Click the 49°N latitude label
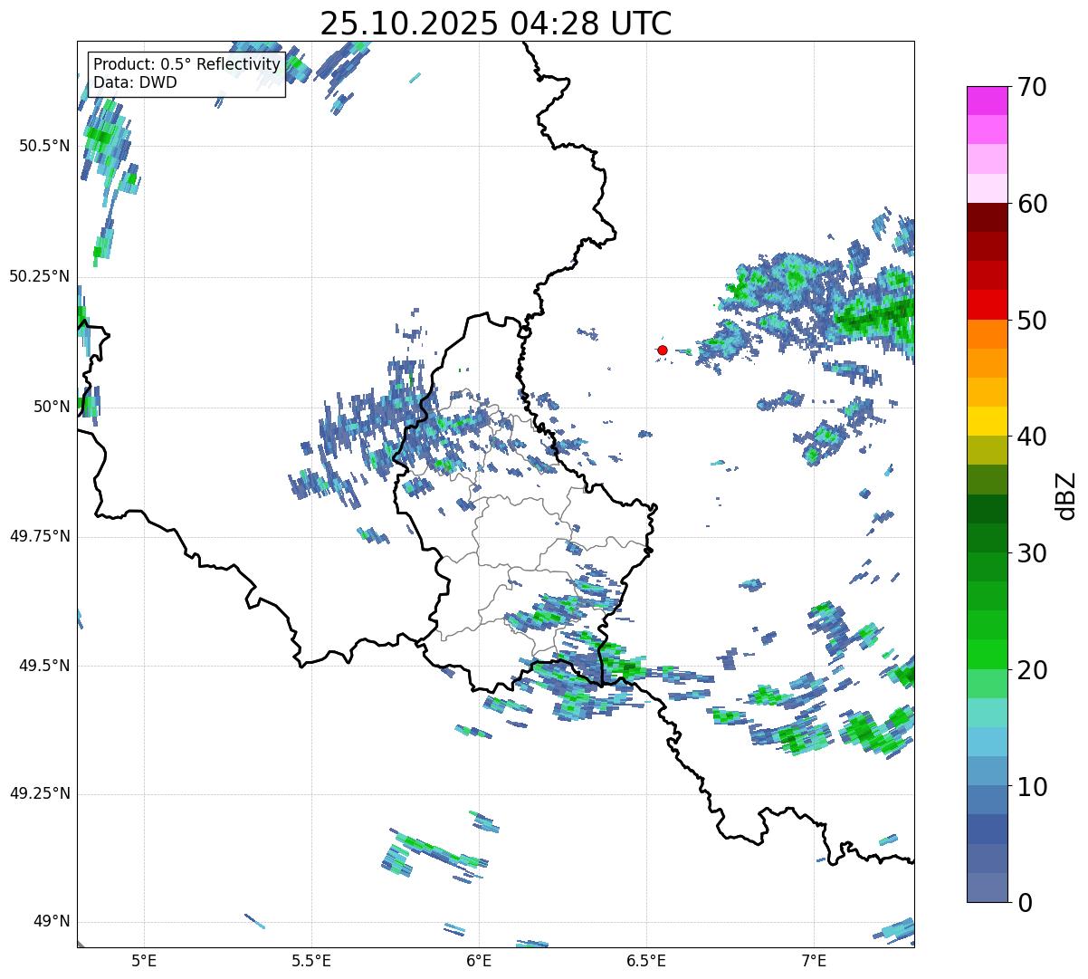The height and width of the screenshot is (979, 1088). [52, 922]
